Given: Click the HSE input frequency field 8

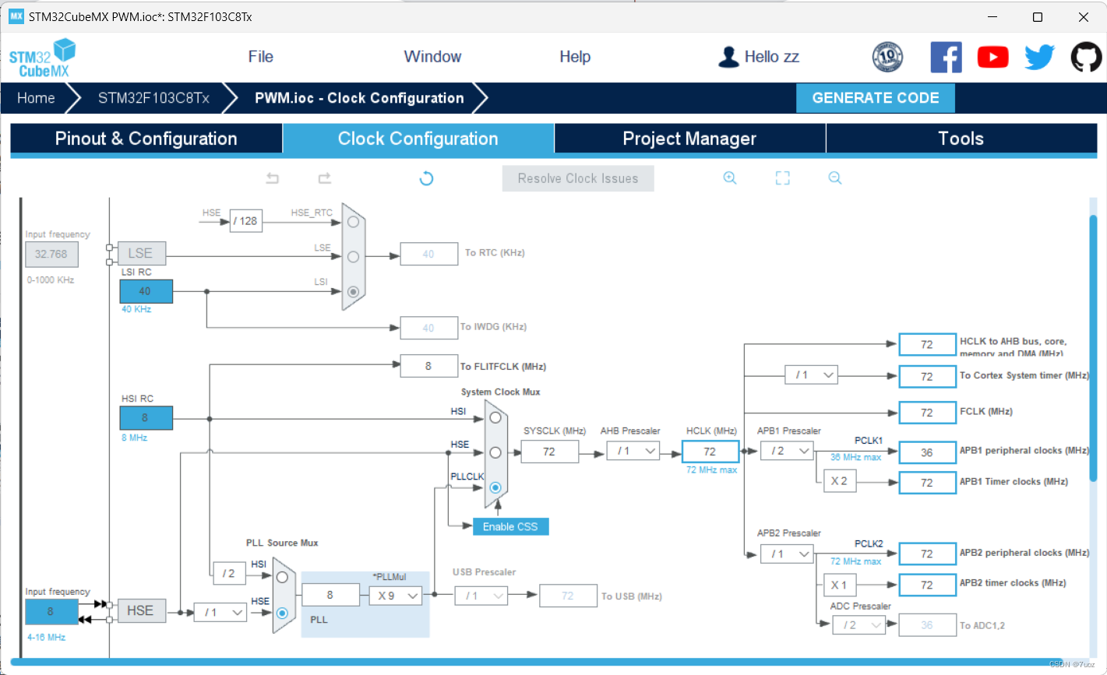Looking at the screenshot, I should 51,612.
